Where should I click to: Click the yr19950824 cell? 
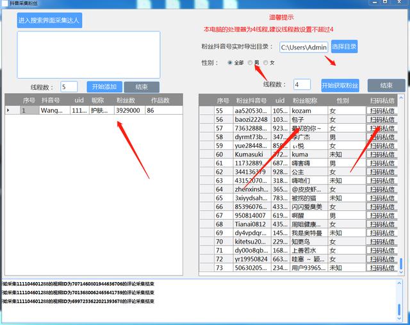click(252, 259)
